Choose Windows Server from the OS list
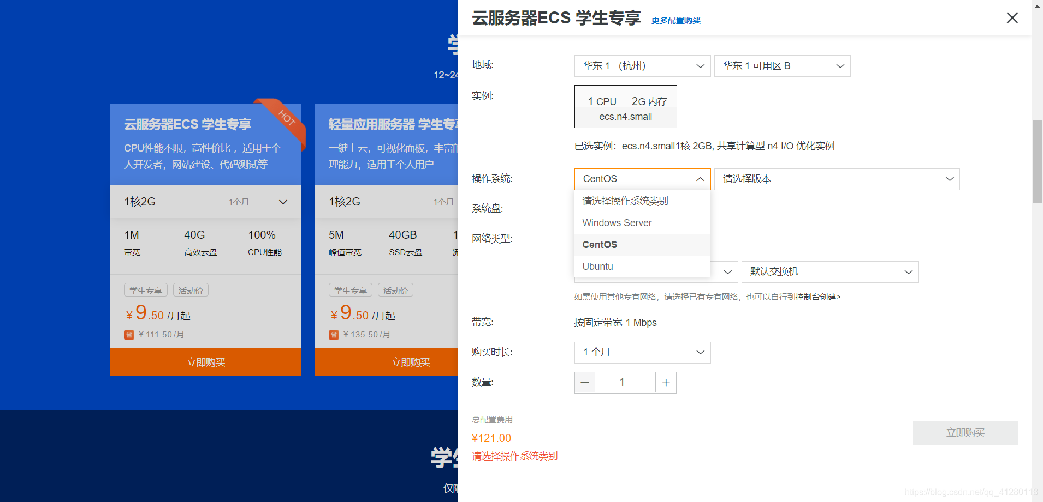 tap(642, 223)
